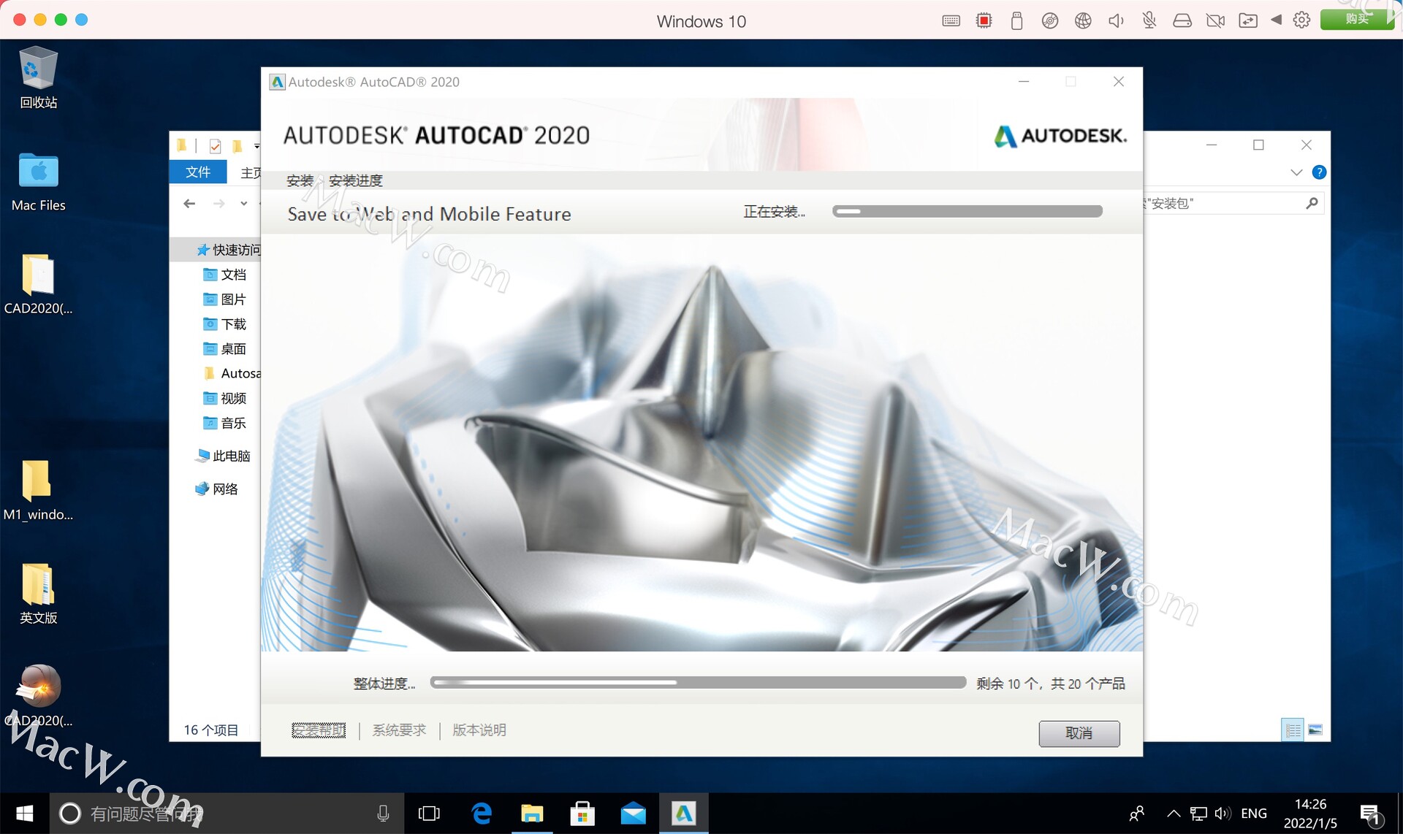The height and width of the screenshot is (834, 1403).
Task: Expand the Explorer ribbon chevron
Action: [1296, 172]
